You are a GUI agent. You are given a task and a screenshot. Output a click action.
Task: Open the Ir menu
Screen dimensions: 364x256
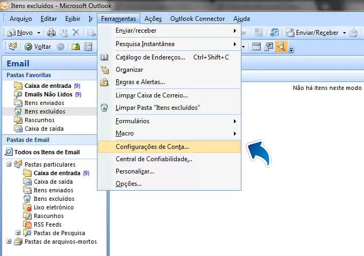[90, 19]
